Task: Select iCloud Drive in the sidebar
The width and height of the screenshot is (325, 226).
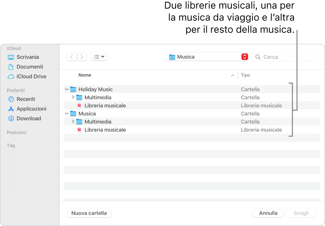Action: pyautogui.click(x=31, y=76)
